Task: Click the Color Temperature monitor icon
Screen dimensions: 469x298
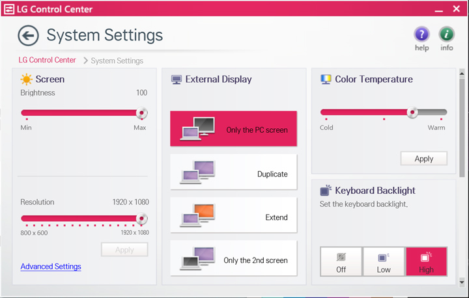Action: tap(326, 79)
